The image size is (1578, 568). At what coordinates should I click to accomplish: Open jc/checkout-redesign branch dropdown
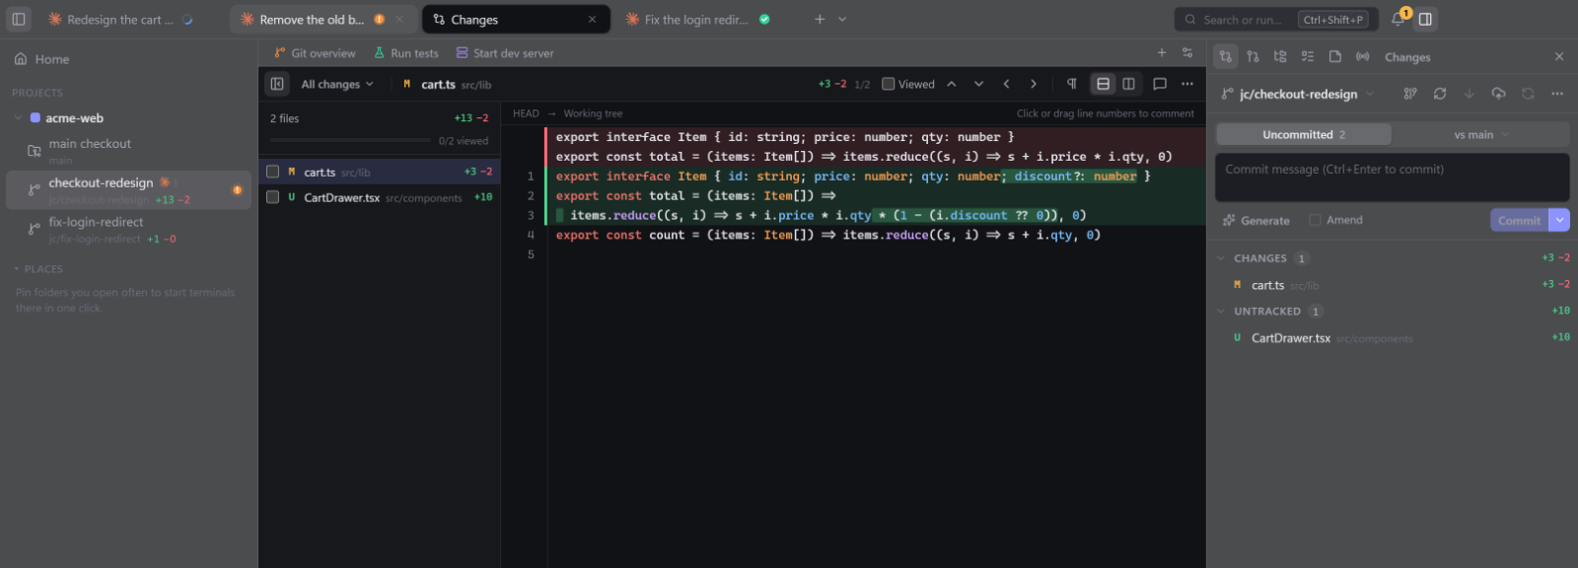1298,94
